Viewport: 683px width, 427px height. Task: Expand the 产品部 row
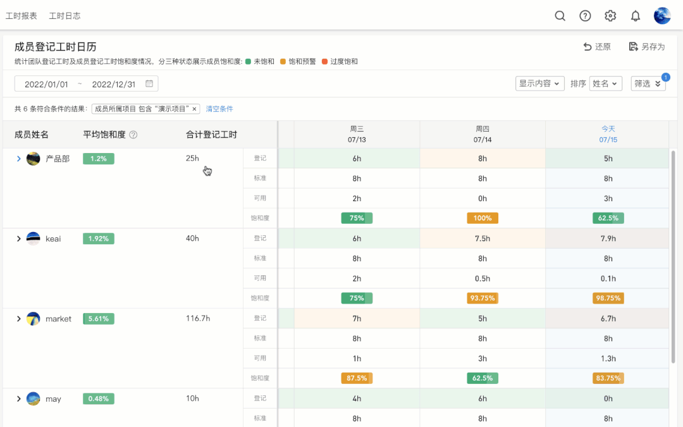pyautogui.click(x=19, y=159)
